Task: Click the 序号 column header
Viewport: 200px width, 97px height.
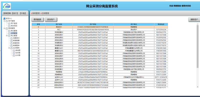Action: click(38, 24)
